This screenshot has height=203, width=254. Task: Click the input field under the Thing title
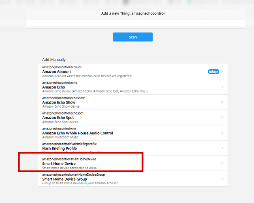pyautogui.click(x=135, y=24)
